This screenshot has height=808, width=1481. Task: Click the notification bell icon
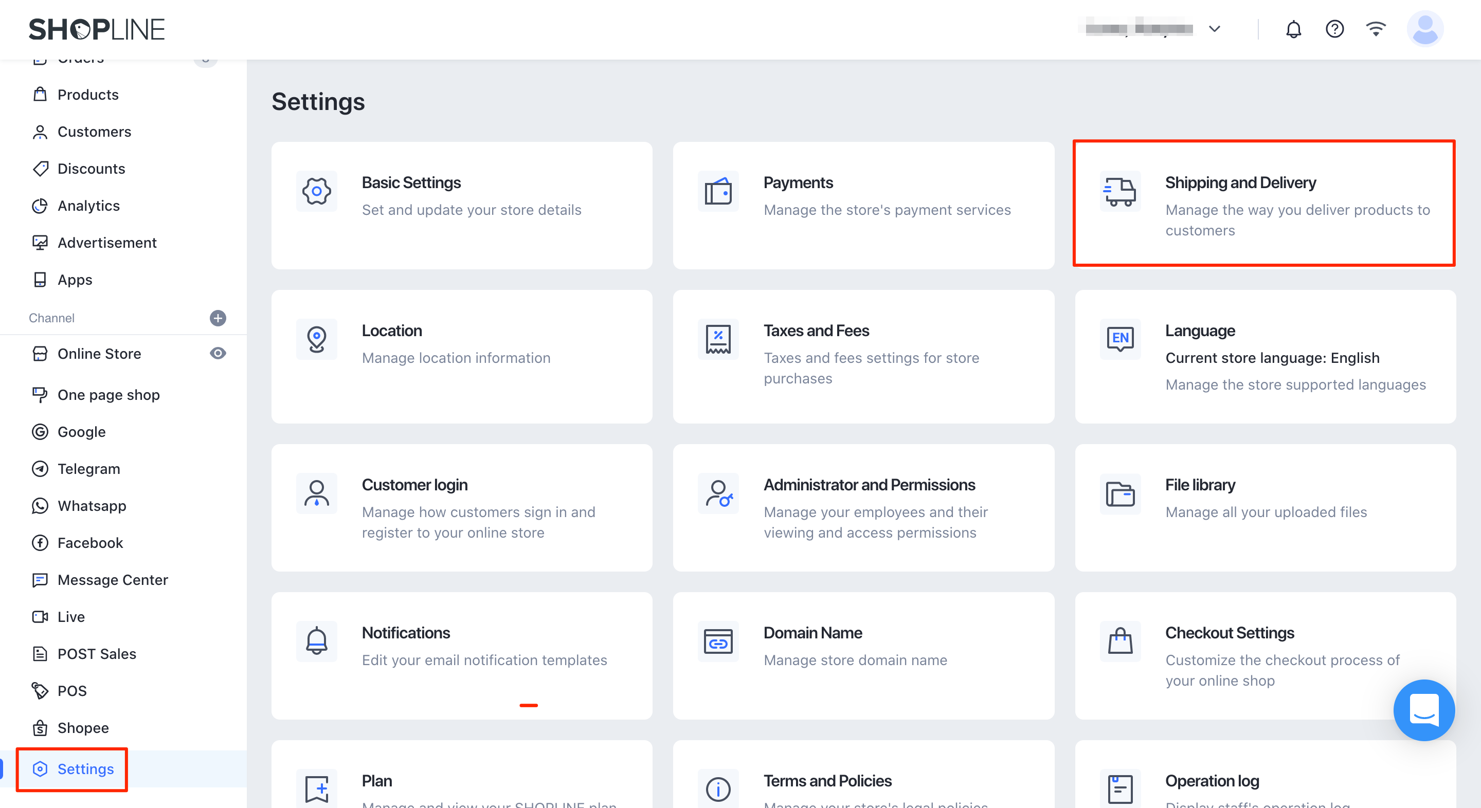(x=1293, y=29)
